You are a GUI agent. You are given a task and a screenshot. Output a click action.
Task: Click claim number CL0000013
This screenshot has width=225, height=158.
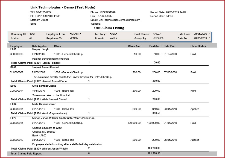[x=17, y=54]
